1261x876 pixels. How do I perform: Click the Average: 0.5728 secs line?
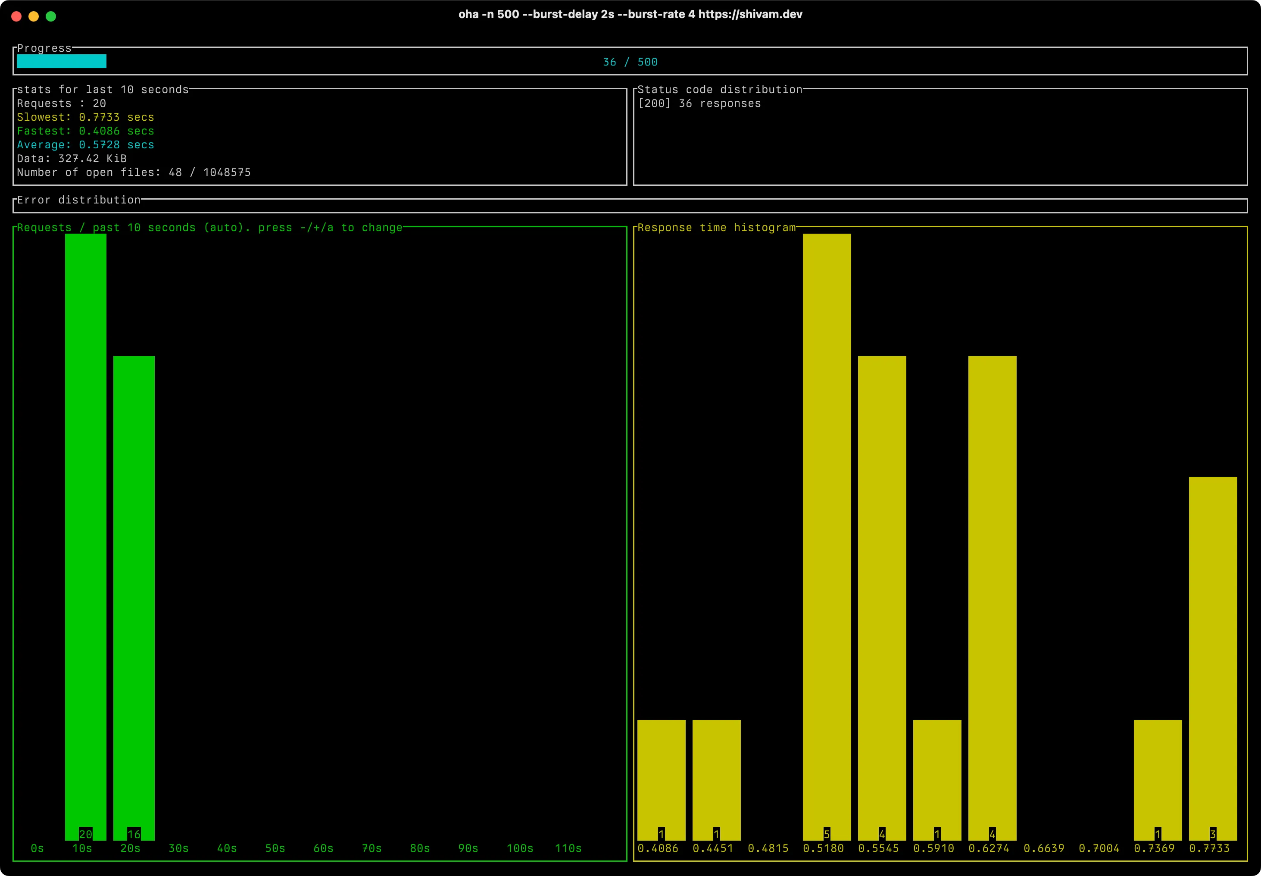click(86, 145)
